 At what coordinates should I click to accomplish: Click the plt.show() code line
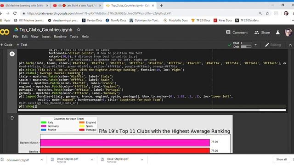pyautogui.click(x=28, y=106)
